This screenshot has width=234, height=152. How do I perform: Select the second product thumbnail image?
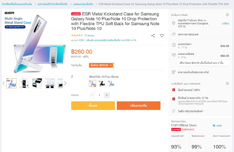pyautogui.click(x=24, y=83)
